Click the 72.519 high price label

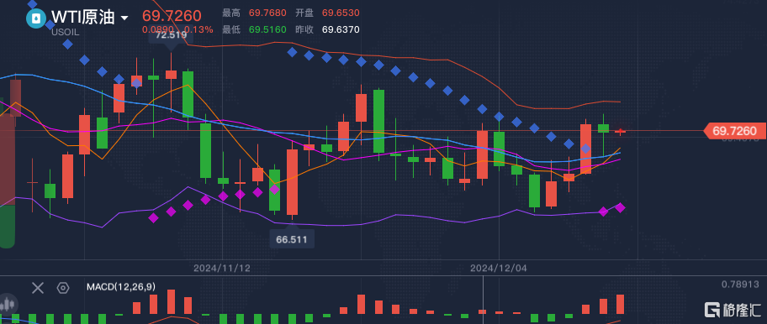click(x=171, y=35)
